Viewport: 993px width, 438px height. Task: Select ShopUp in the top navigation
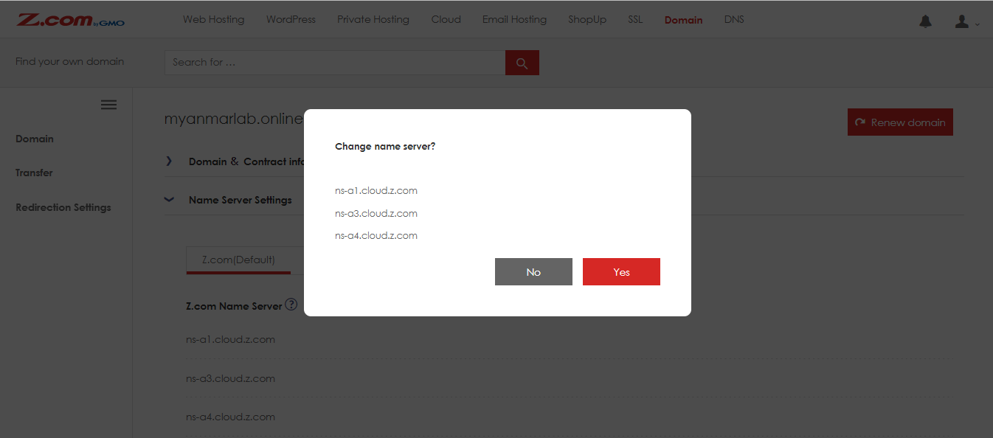tap(587, 20)
